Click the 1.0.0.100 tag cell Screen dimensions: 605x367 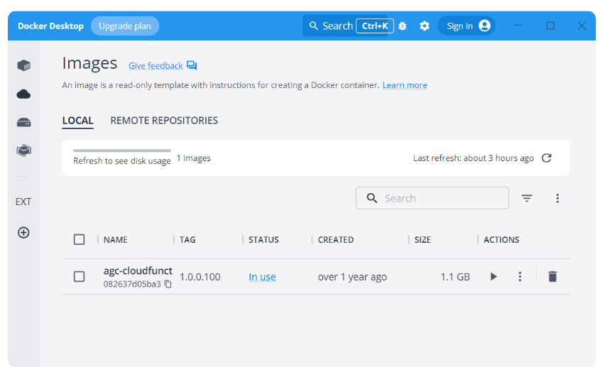(x=200, y=277)
